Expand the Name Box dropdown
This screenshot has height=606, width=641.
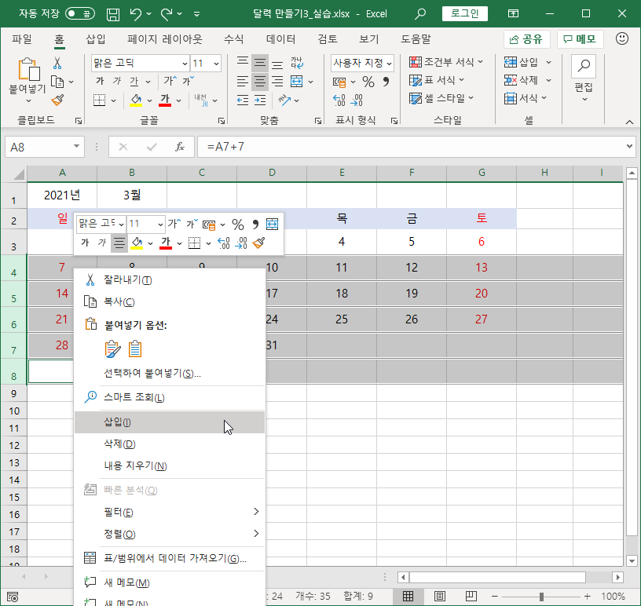click(x=76, y=146)
